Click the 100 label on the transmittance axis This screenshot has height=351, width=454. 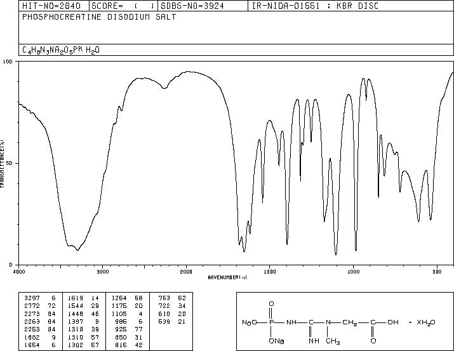8,62
